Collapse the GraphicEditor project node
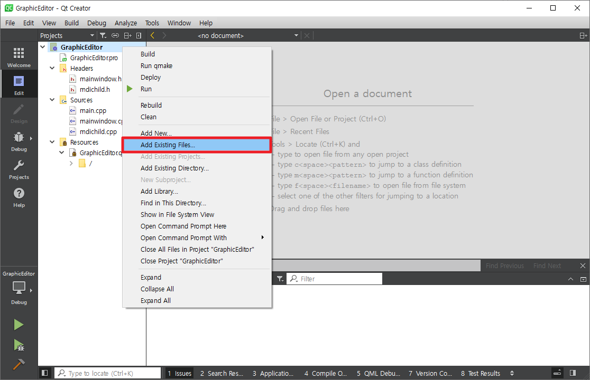590x380 pixels. click(x=43, y=47)
